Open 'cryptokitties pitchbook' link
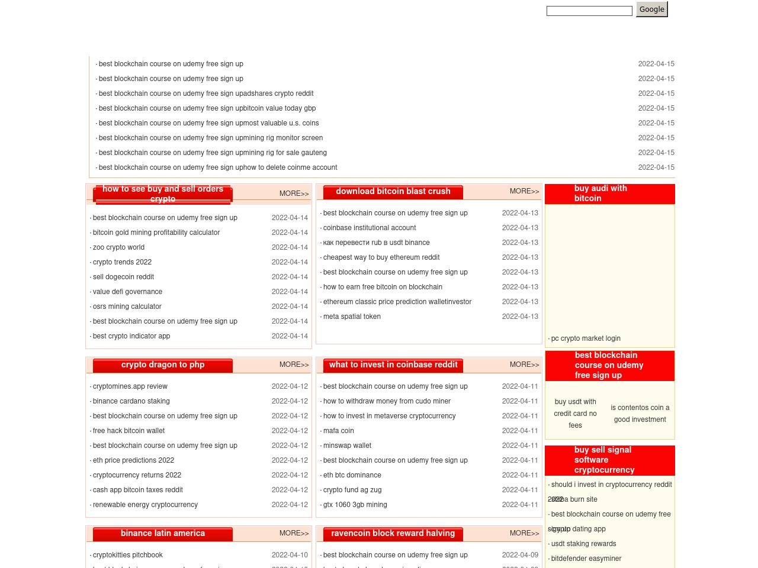The height and width of the screenshot is (568, 758). 128,555
